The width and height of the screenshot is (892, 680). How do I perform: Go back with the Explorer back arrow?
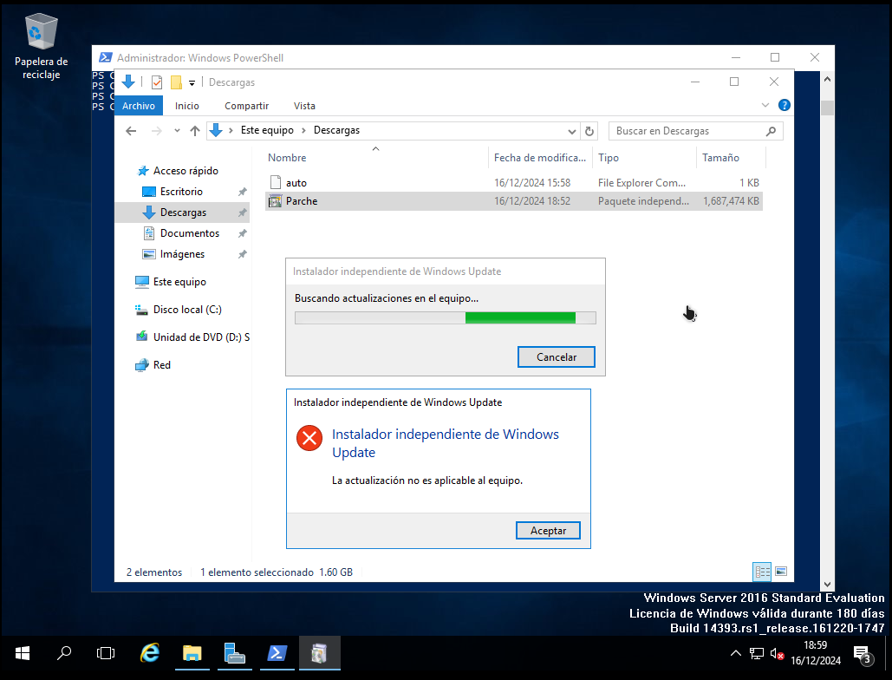point(132,131)
